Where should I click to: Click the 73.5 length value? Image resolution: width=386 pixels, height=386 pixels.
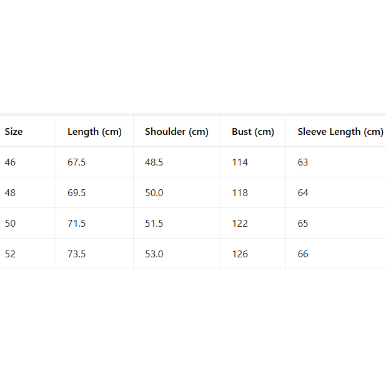coord(76,254)
